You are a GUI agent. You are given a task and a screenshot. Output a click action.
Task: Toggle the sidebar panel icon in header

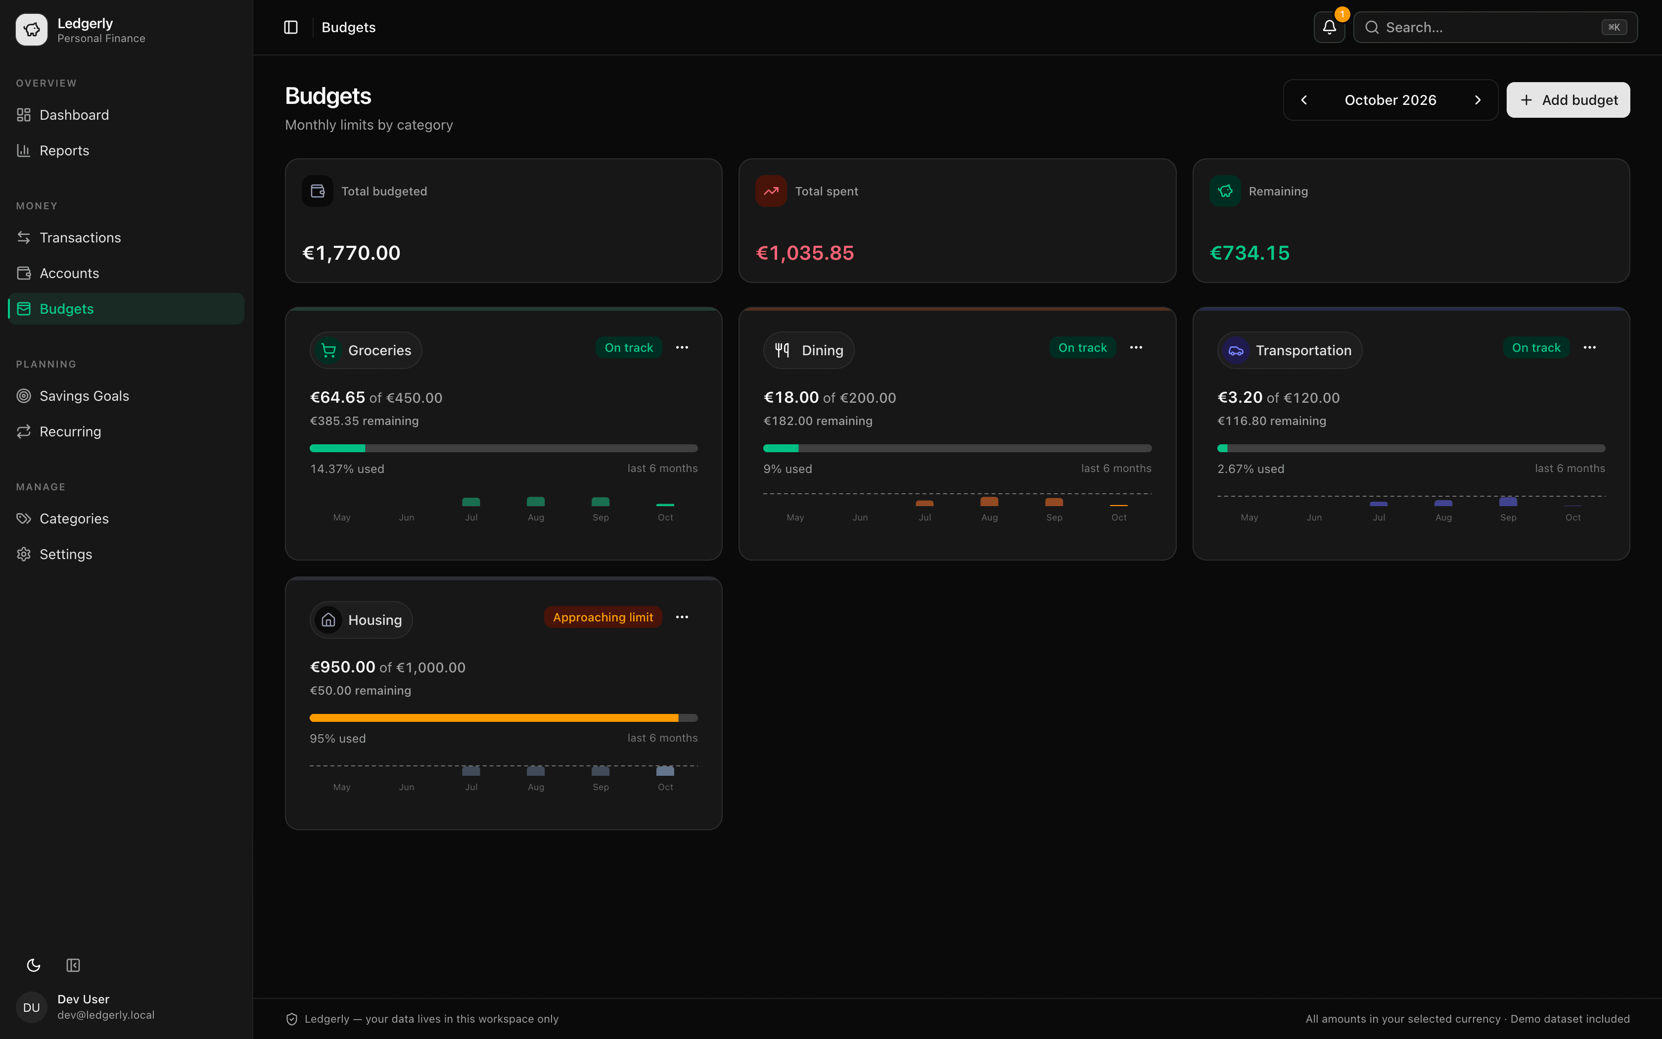pyautogui.click(x=290, y=28)
